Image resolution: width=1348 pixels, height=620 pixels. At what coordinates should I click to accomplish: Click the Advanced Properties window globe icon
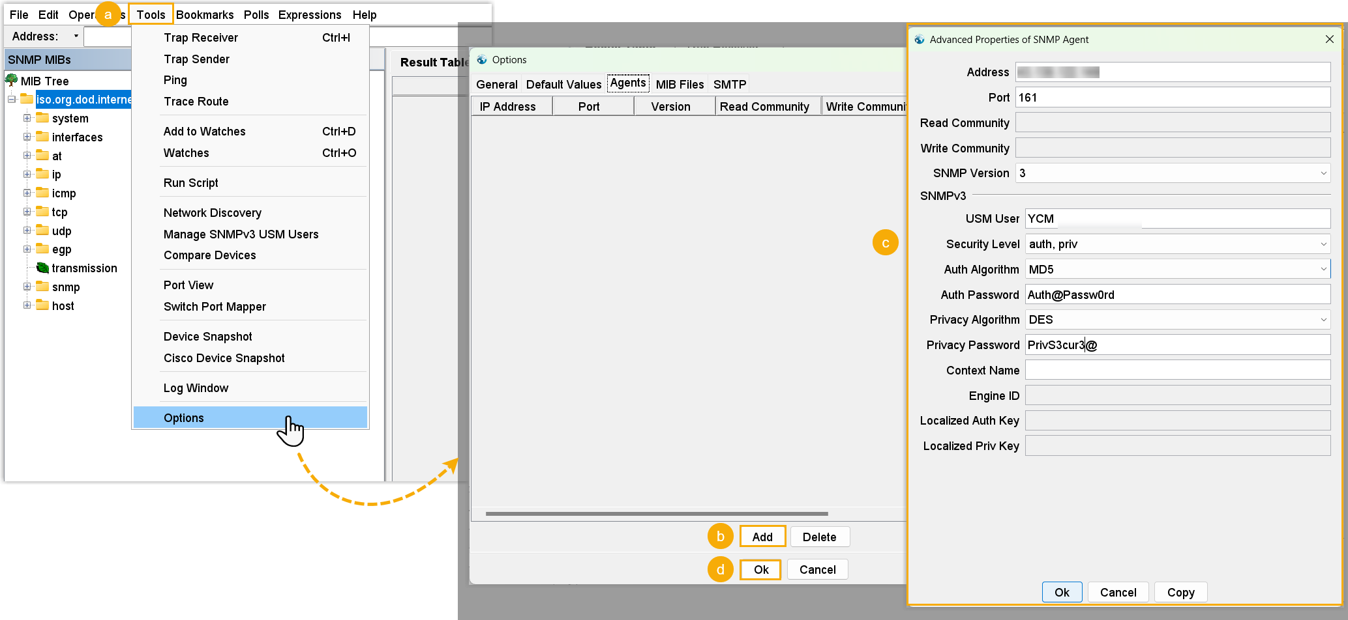pyautogui.click(x=920, y=40)
